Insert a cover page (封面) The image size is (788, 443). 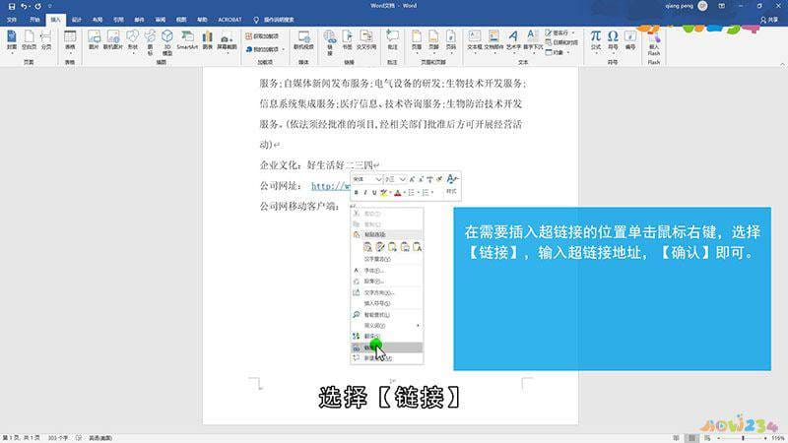coord(12,39)
